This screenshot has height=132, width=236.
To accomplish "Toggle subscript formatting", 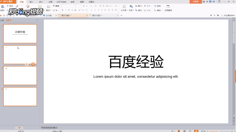I will click(x=83, y=10).
